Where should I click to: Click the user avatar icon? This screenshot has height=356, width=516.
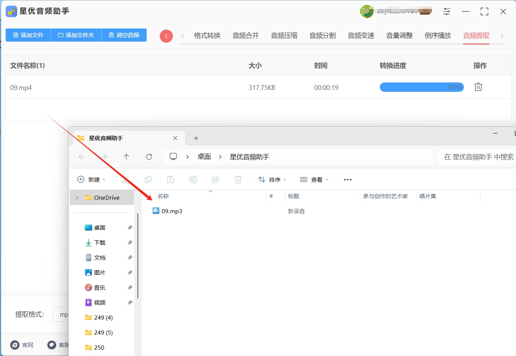[x=366, y=12]
